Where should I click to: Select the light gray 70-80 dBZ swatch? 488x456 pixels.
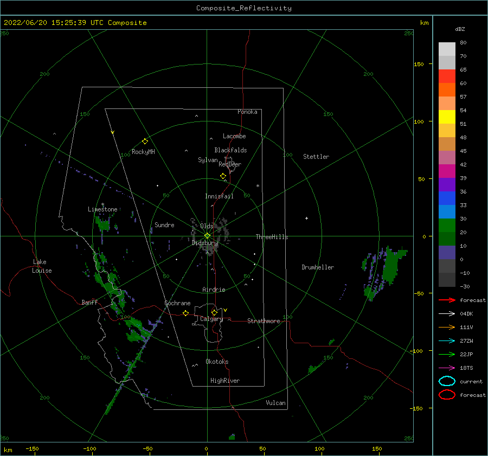click(447, 49)
